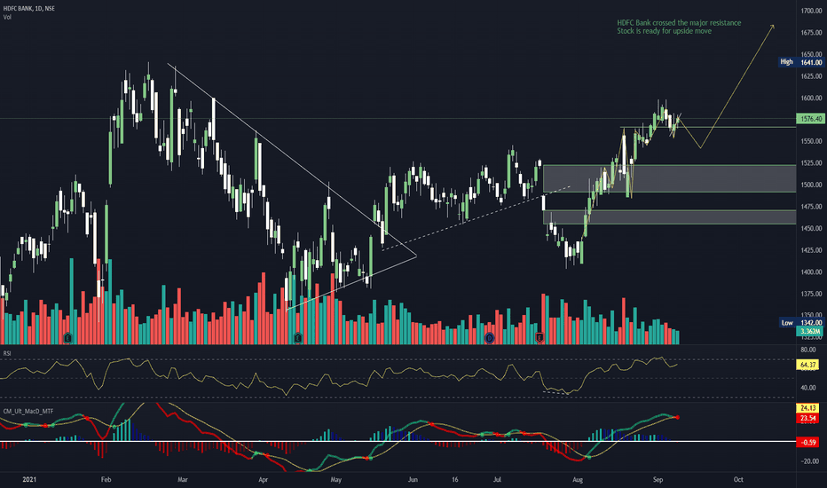Click the CM_Ult_MacD_MTF indicator label
The width and height of the screenshot is (827, 488).
point(28,411)
